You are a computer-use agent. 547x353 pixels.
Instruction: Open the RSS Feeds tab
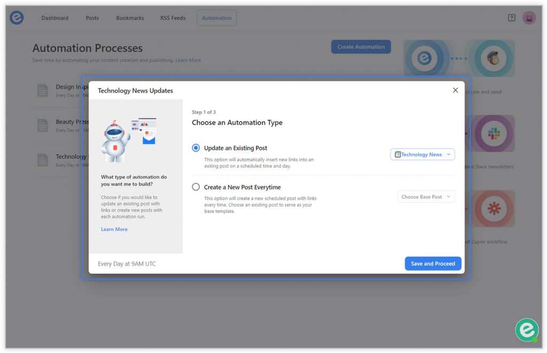pyautogui.click(x=173, y=18)
